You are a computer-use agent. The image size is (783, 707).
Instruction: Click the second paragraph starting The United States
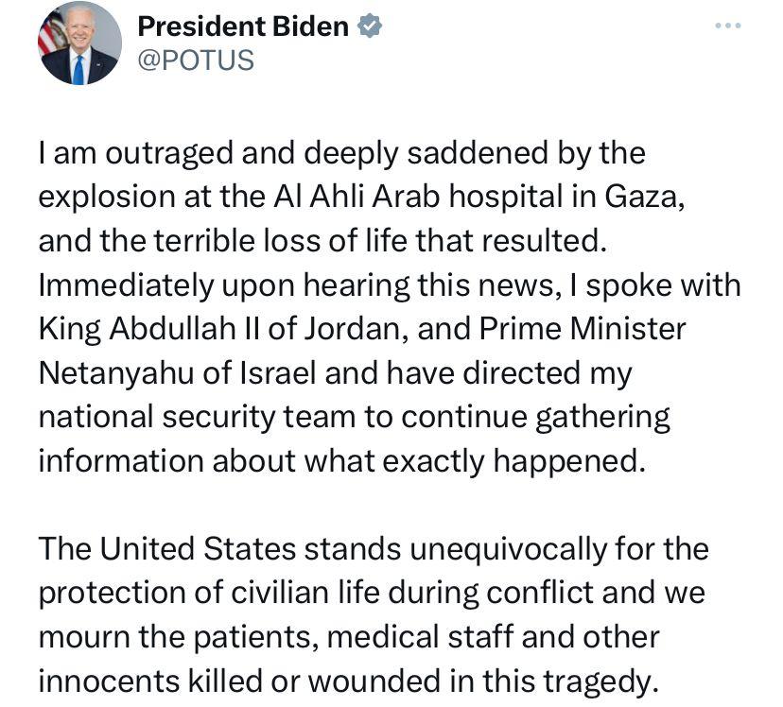click(x=374, y=614)
